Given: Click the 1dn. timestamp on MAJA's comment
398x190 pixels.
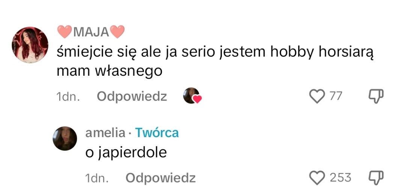Looking at the screenshot, I should coord(68,97).
